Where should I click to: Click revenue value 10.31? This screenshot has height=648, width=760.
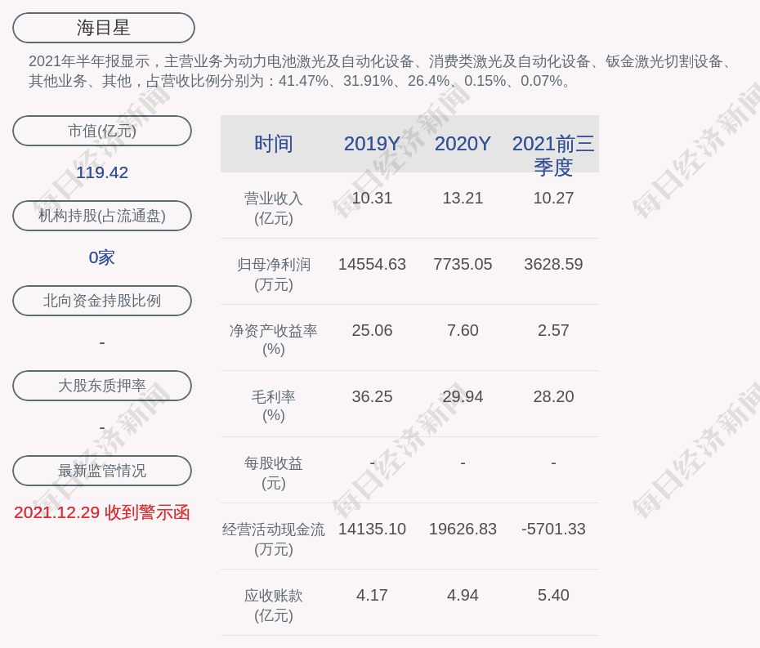click(372, 199)
